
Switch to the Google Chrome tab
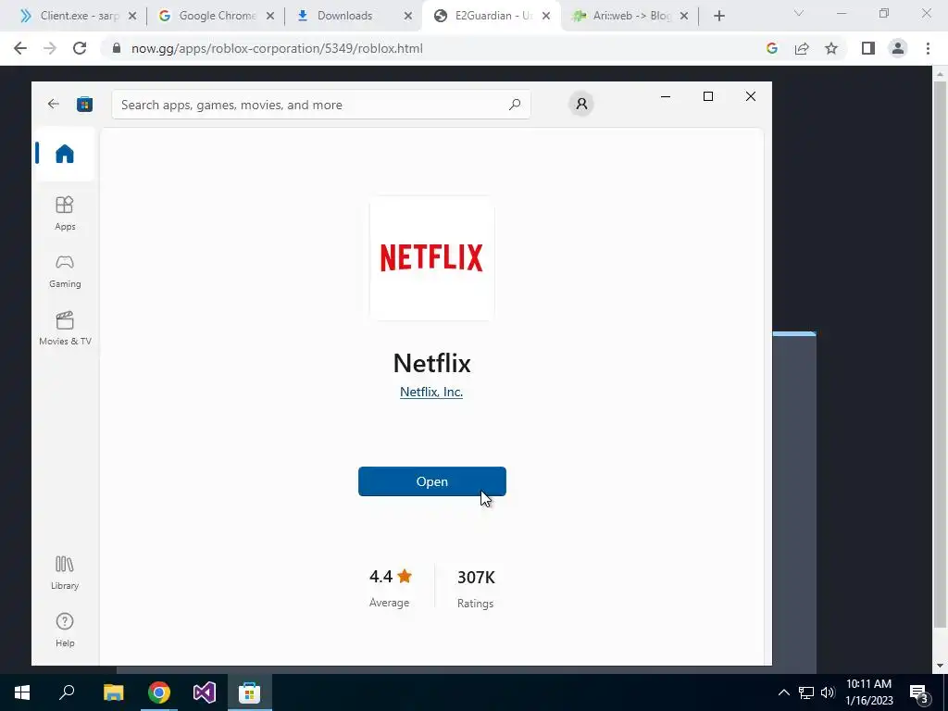[x=215, y=16]
